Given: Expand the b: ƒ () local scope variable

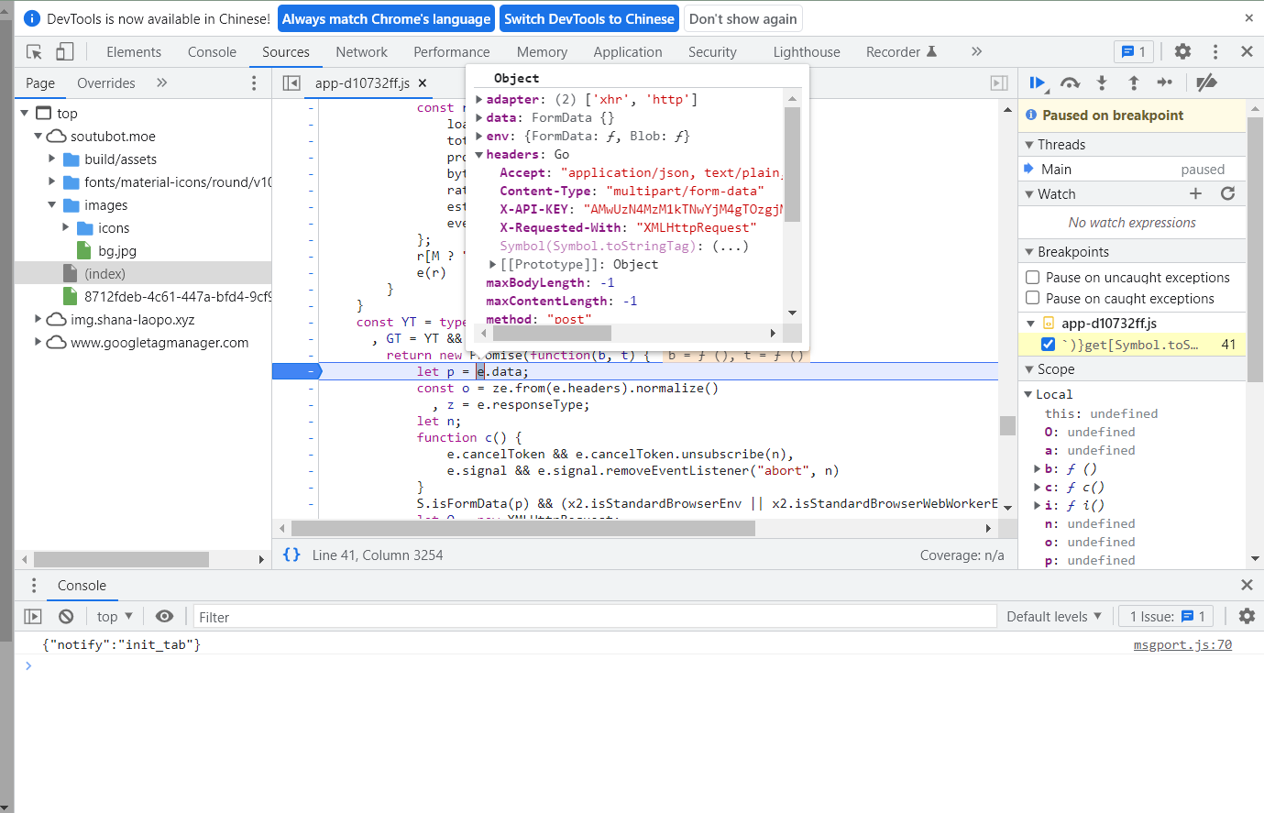Looking at the screenshot, I should [x=1037, y=469].
